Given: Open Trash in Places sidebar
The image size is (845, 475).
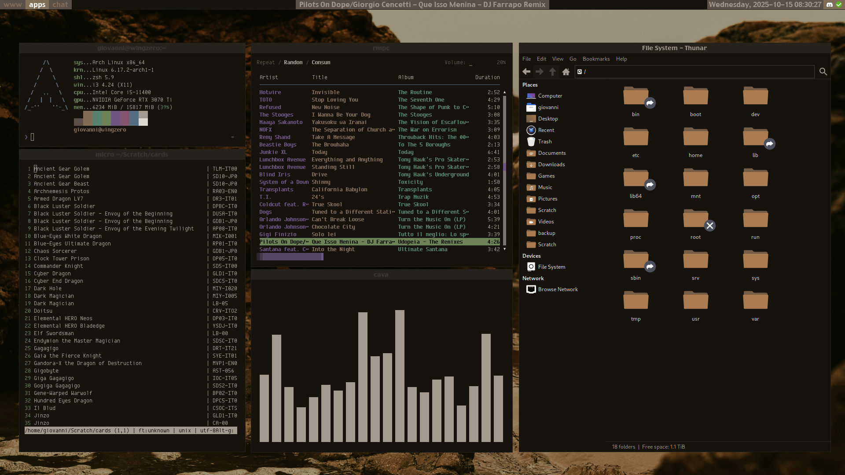Looking at the screenshot, I should click(x=544, y=142).
